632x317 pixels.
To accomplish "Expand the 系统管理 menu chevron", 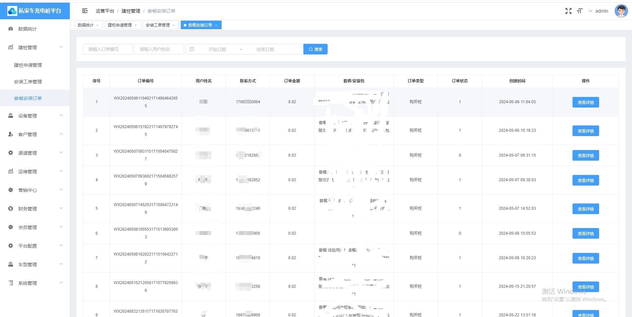I will pyautogui.click(x=61, y=283).
